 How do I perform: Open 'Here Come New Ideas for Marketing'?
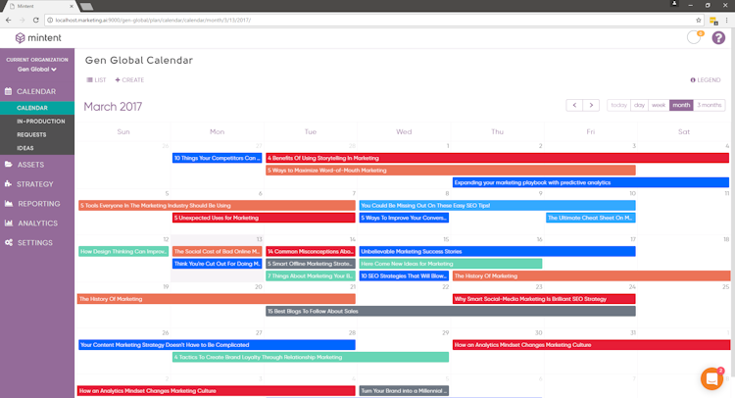[451, 264]
